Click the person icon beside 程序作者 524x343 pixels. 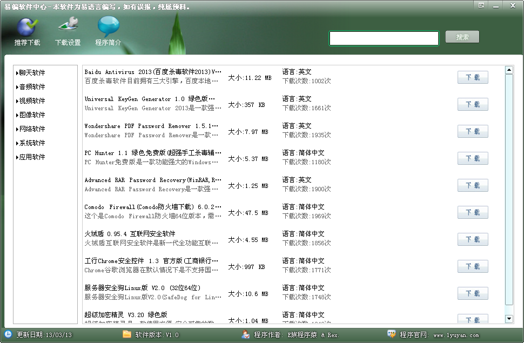246,334
